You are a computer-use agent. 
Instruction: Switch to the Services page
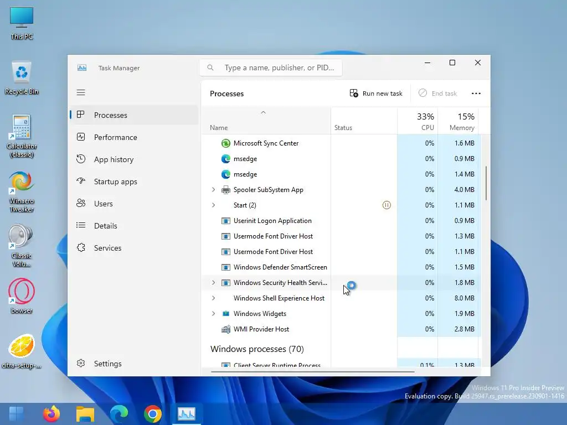(x=134, y=248)
